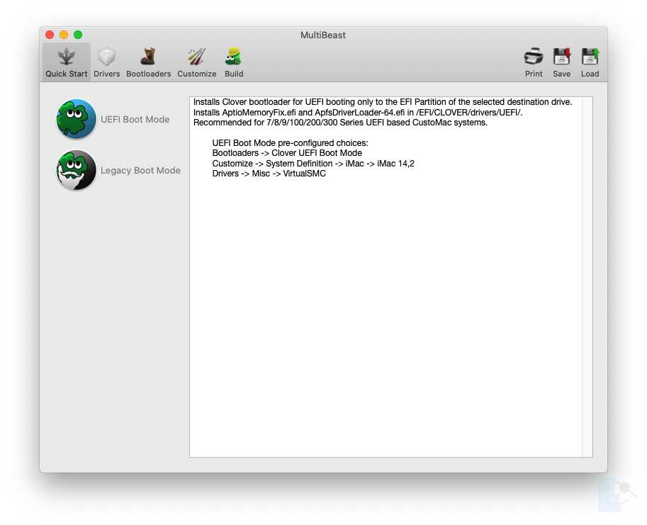Image resolution: width=647 pixels, height=525 pixels.
Task: Switch to the Drivers tab label
Action: point(106,74)
